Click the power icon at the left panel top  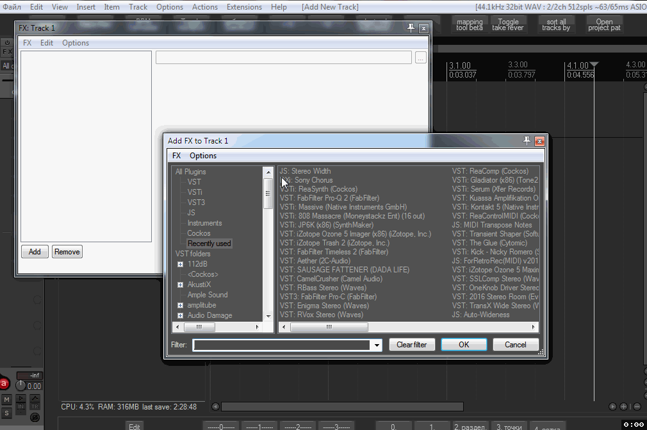[7, 42]
